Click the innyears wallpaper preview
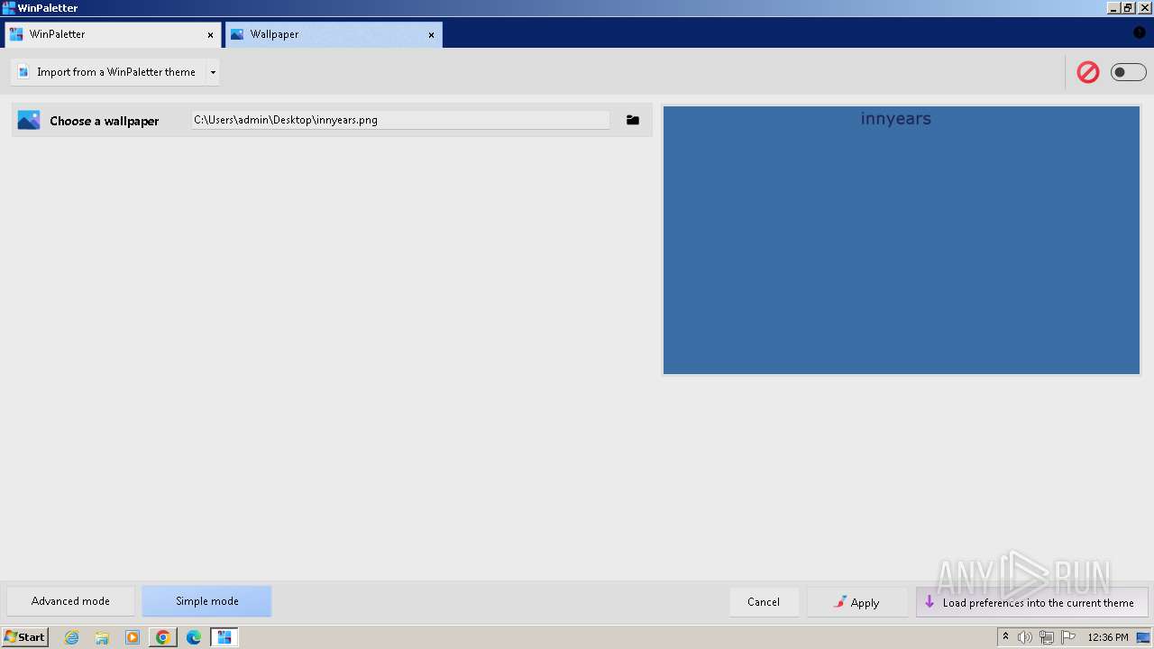This screenshot has height=649, width=1154. [902, 240]
